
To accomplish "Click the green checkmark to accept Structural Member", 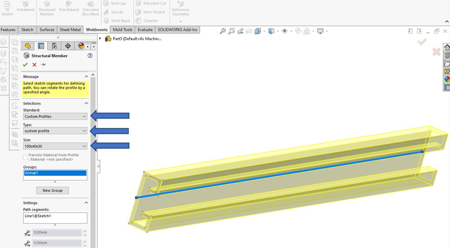I will pyautogui.click(x=25, y=65).
